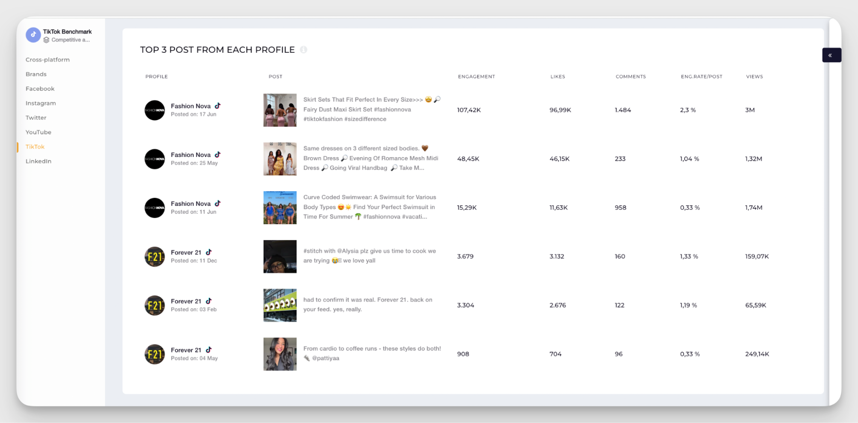
Task: Click the Engagement column header
Action: coord(476,76)
